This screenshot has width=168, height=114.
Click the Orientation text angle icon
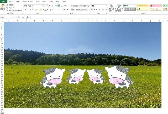coord(65,6)
